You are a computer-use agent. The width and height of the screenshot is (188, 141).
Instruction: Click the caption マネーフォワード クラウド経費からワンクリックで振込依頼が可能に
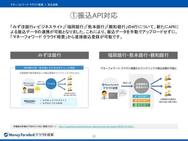coord(138,68)
